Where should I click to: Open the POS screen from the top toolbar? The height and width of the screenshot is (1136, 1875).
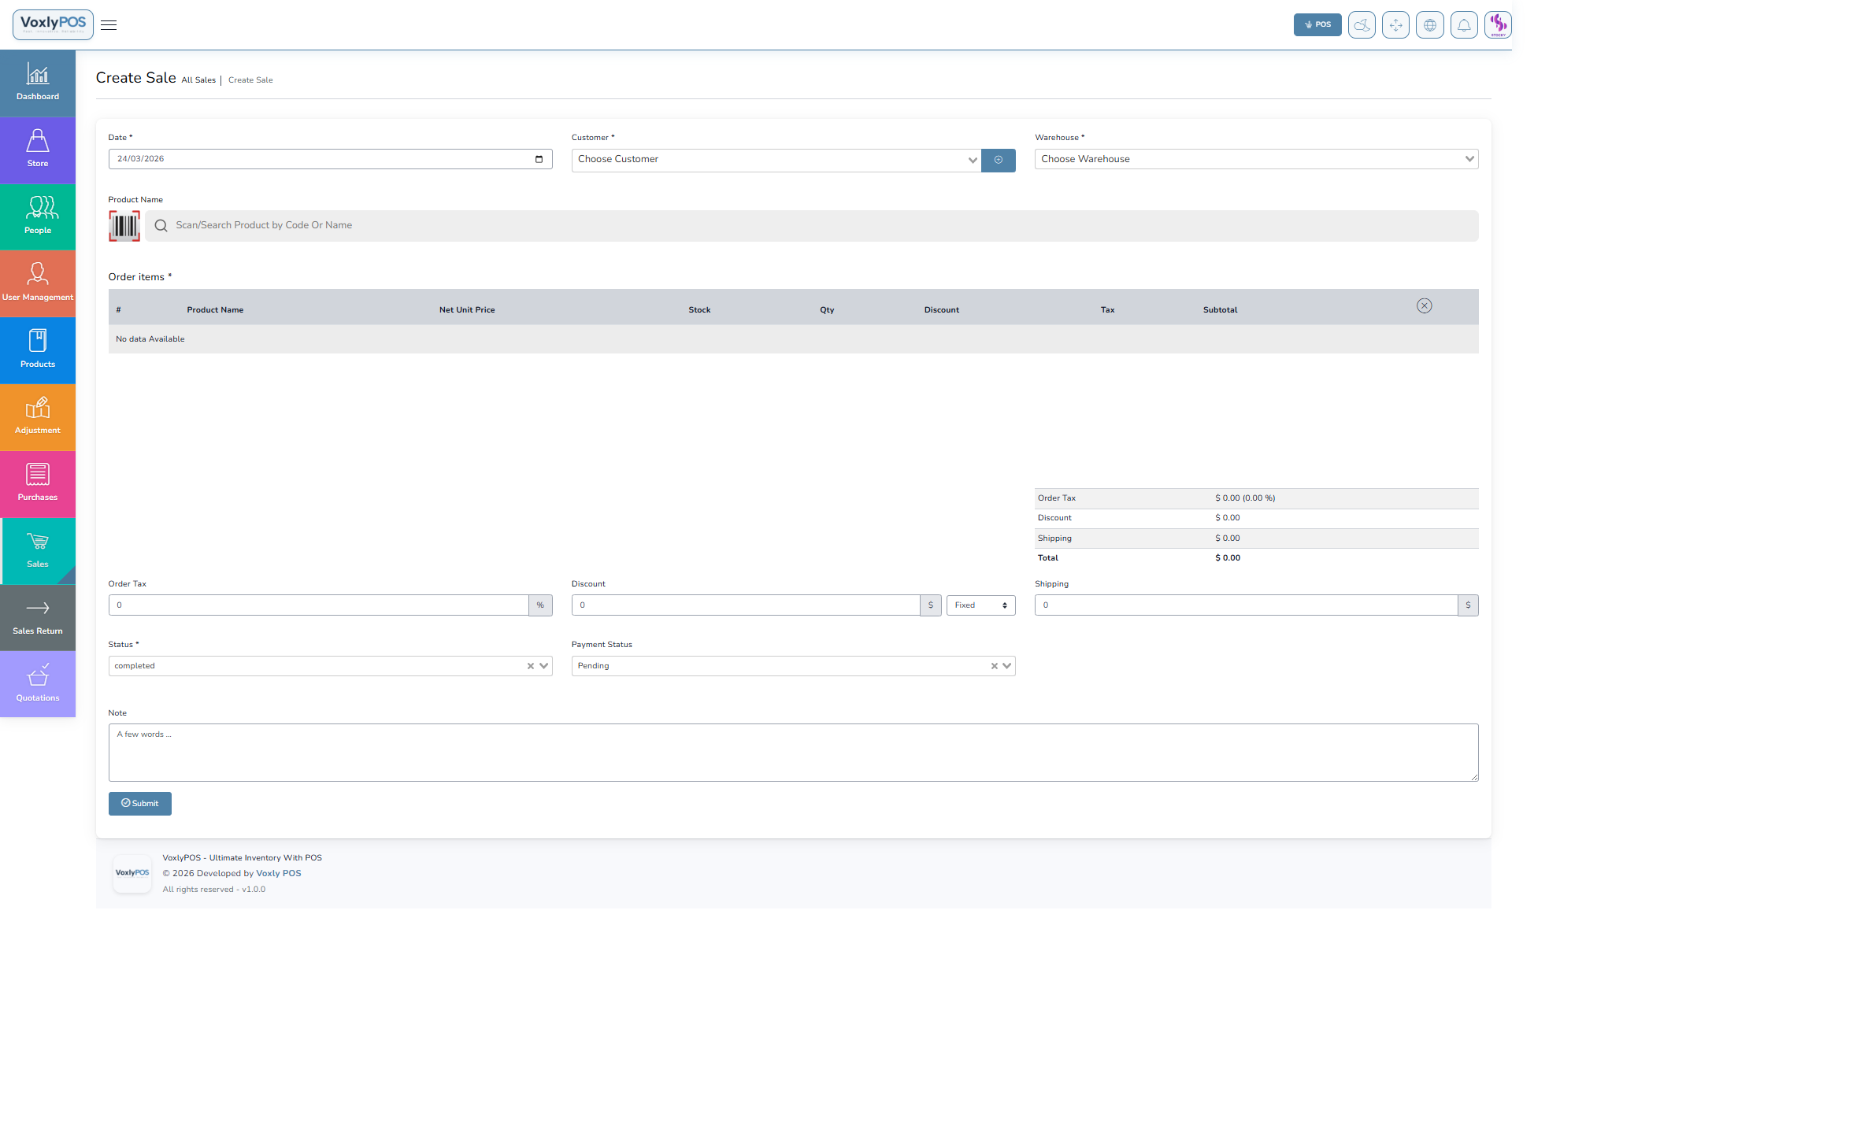1317,24
